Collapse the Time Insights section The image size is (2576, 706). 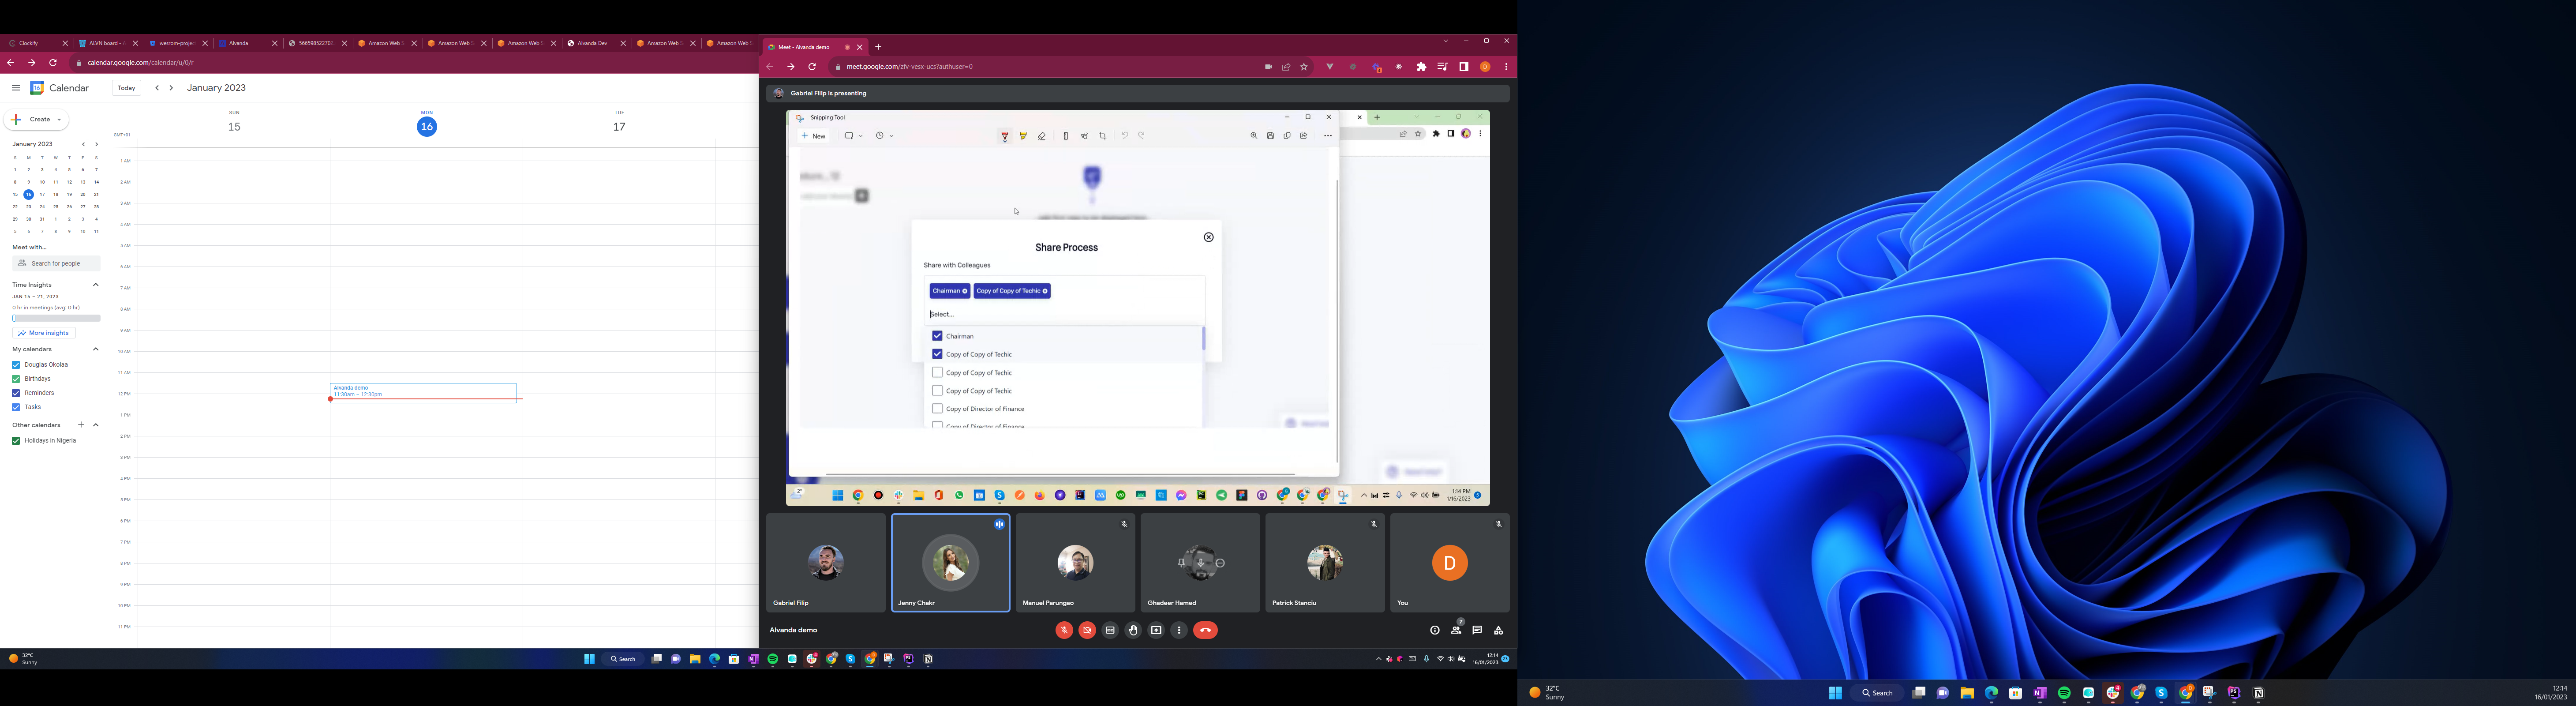pyautogui.click(x=96, y=285)
